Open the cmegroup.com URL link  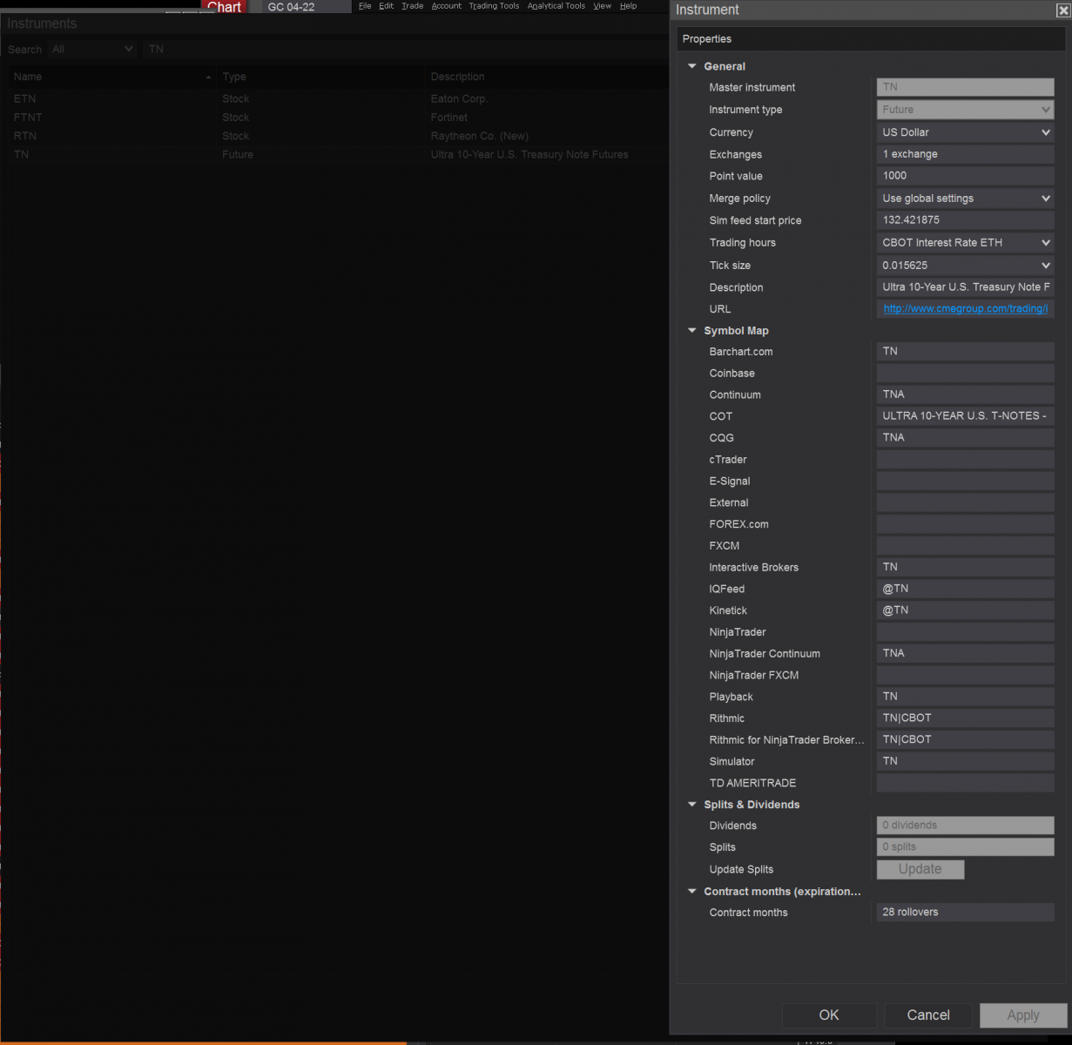[965, 308]
